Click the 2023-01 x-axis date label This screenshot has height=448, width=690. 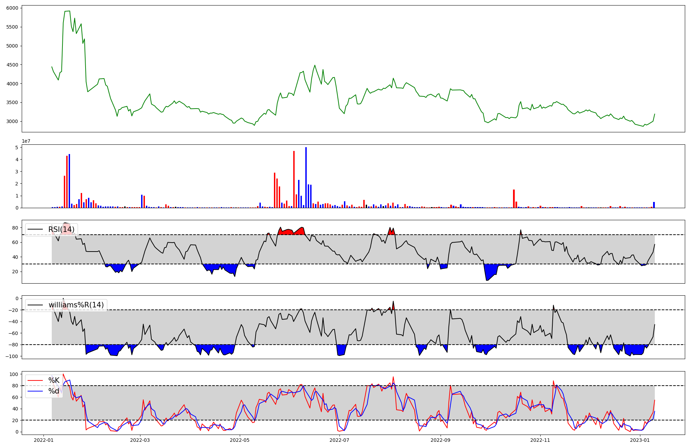pyautogui.click(x=640, y=440)
